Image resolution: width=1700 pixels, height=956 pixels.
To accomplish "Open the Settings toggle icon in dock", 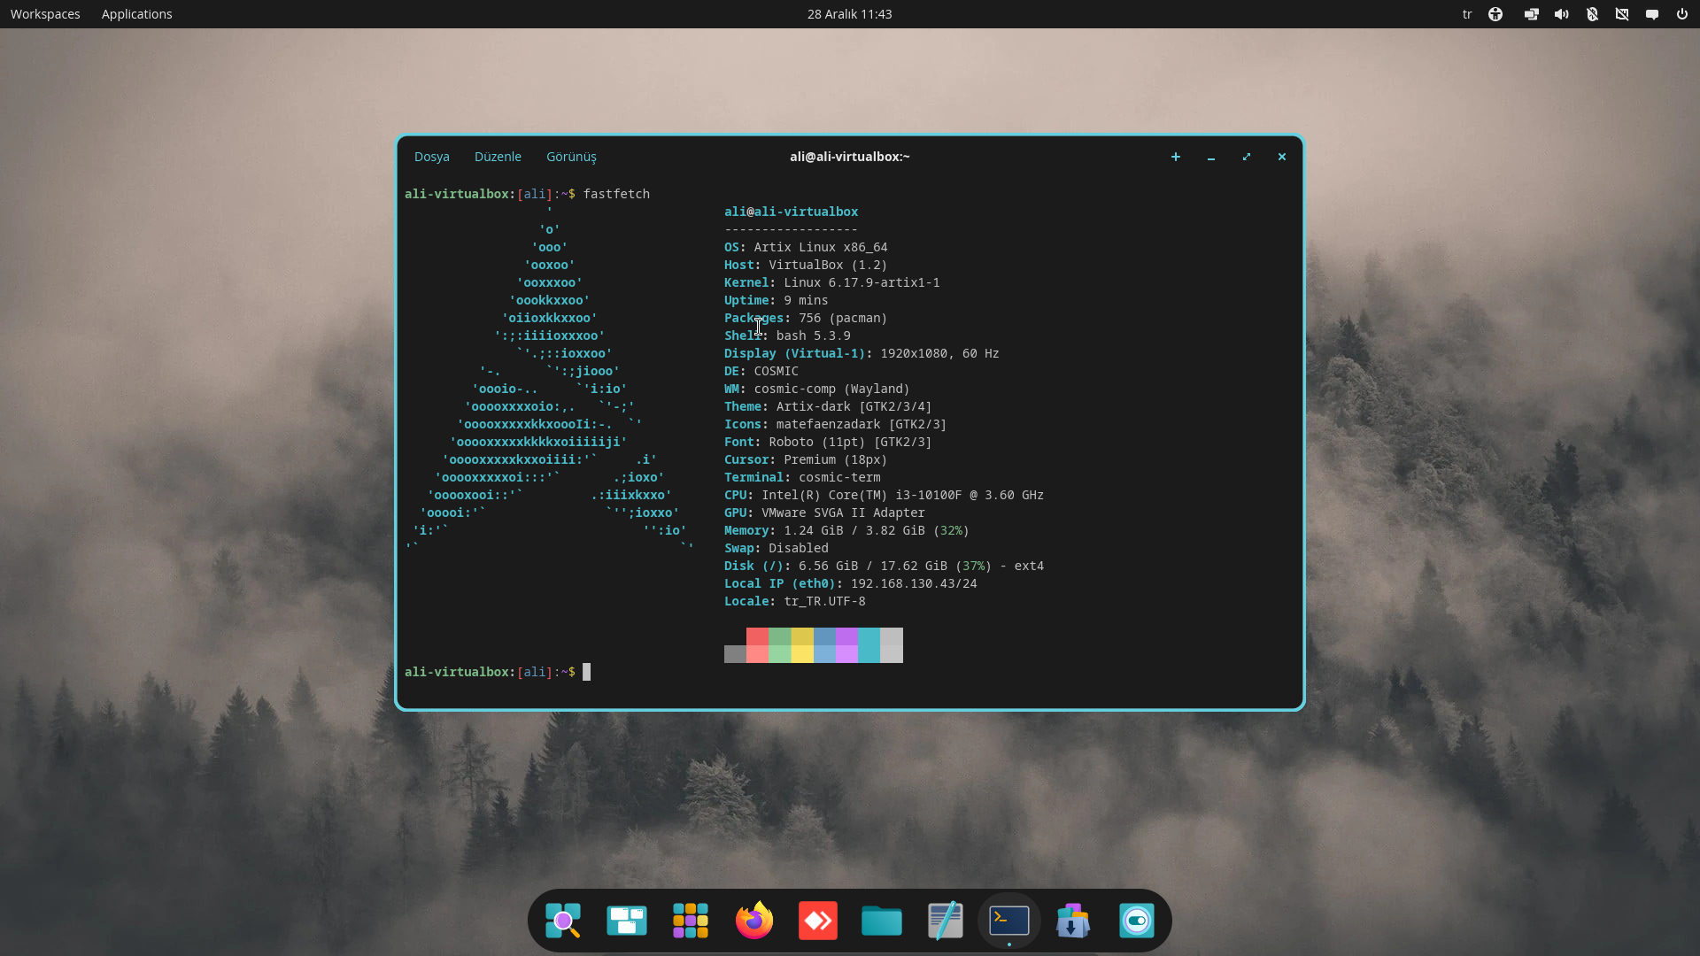I will [1137, 921].
